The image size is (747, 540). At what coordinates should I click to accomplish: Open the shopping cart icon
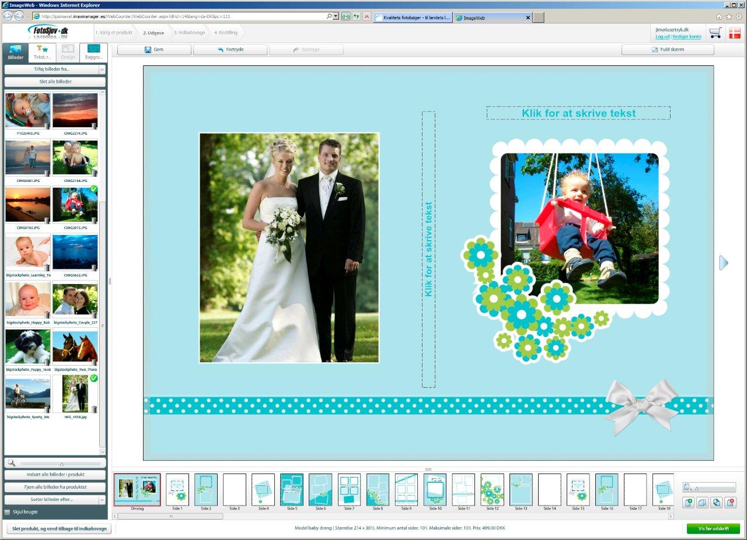pos(715,33)
